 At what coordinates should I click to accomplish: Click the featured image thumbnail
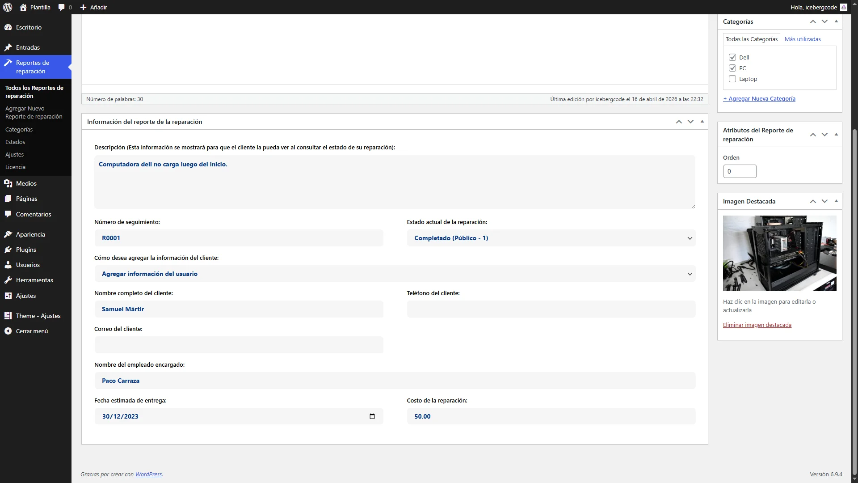tap(779, 253)
